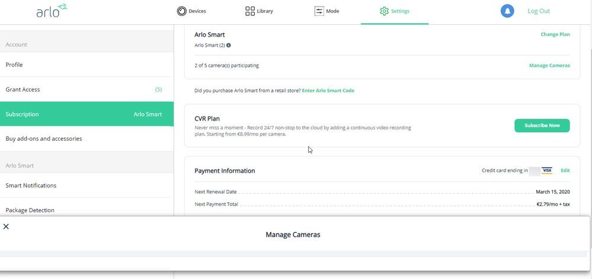Open the Library tab

(x=259, y=11)
